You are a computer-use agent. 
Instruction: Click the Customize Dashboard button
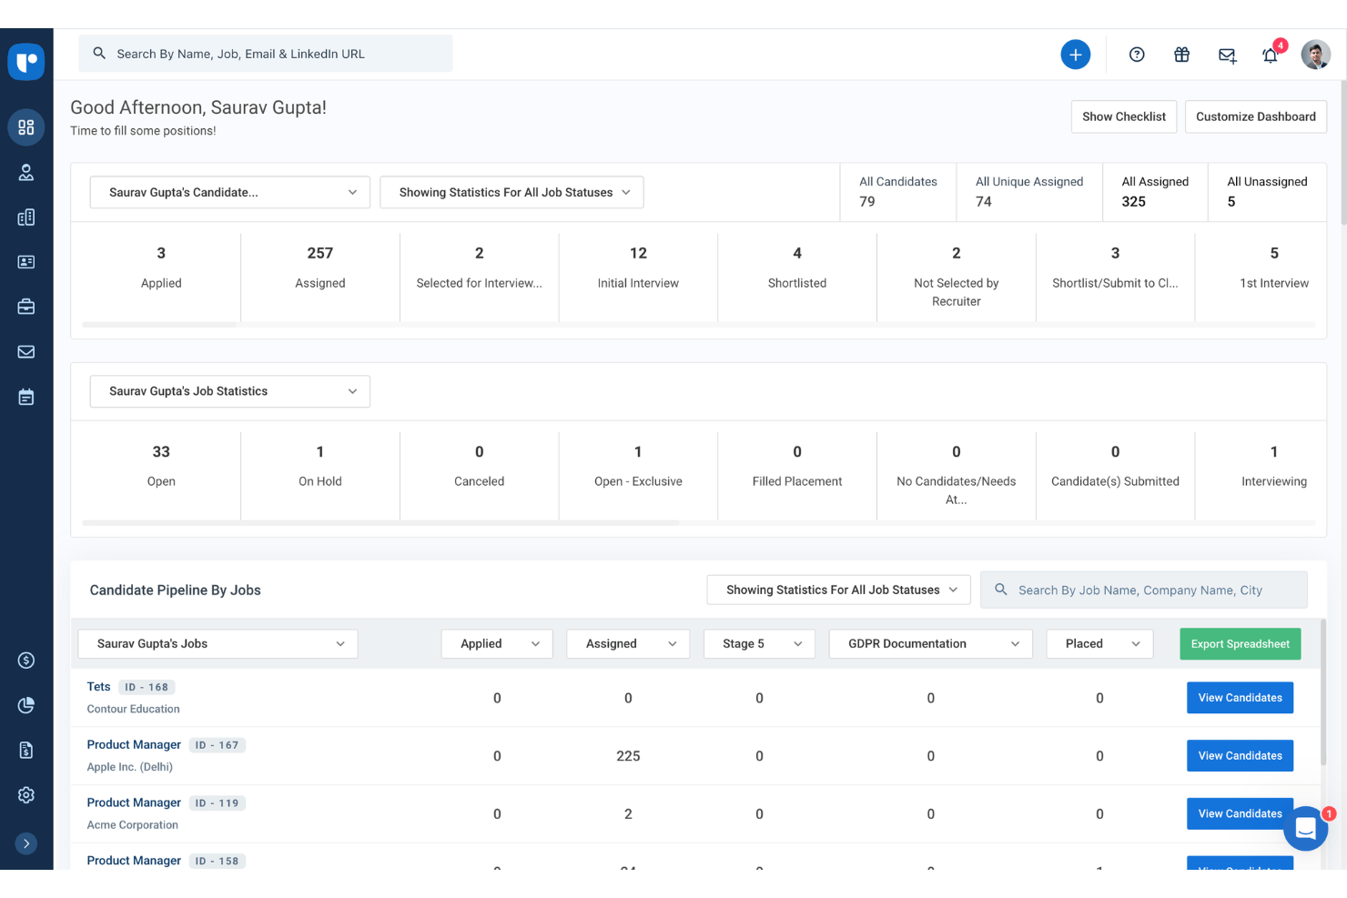(x=1255, y=116)
